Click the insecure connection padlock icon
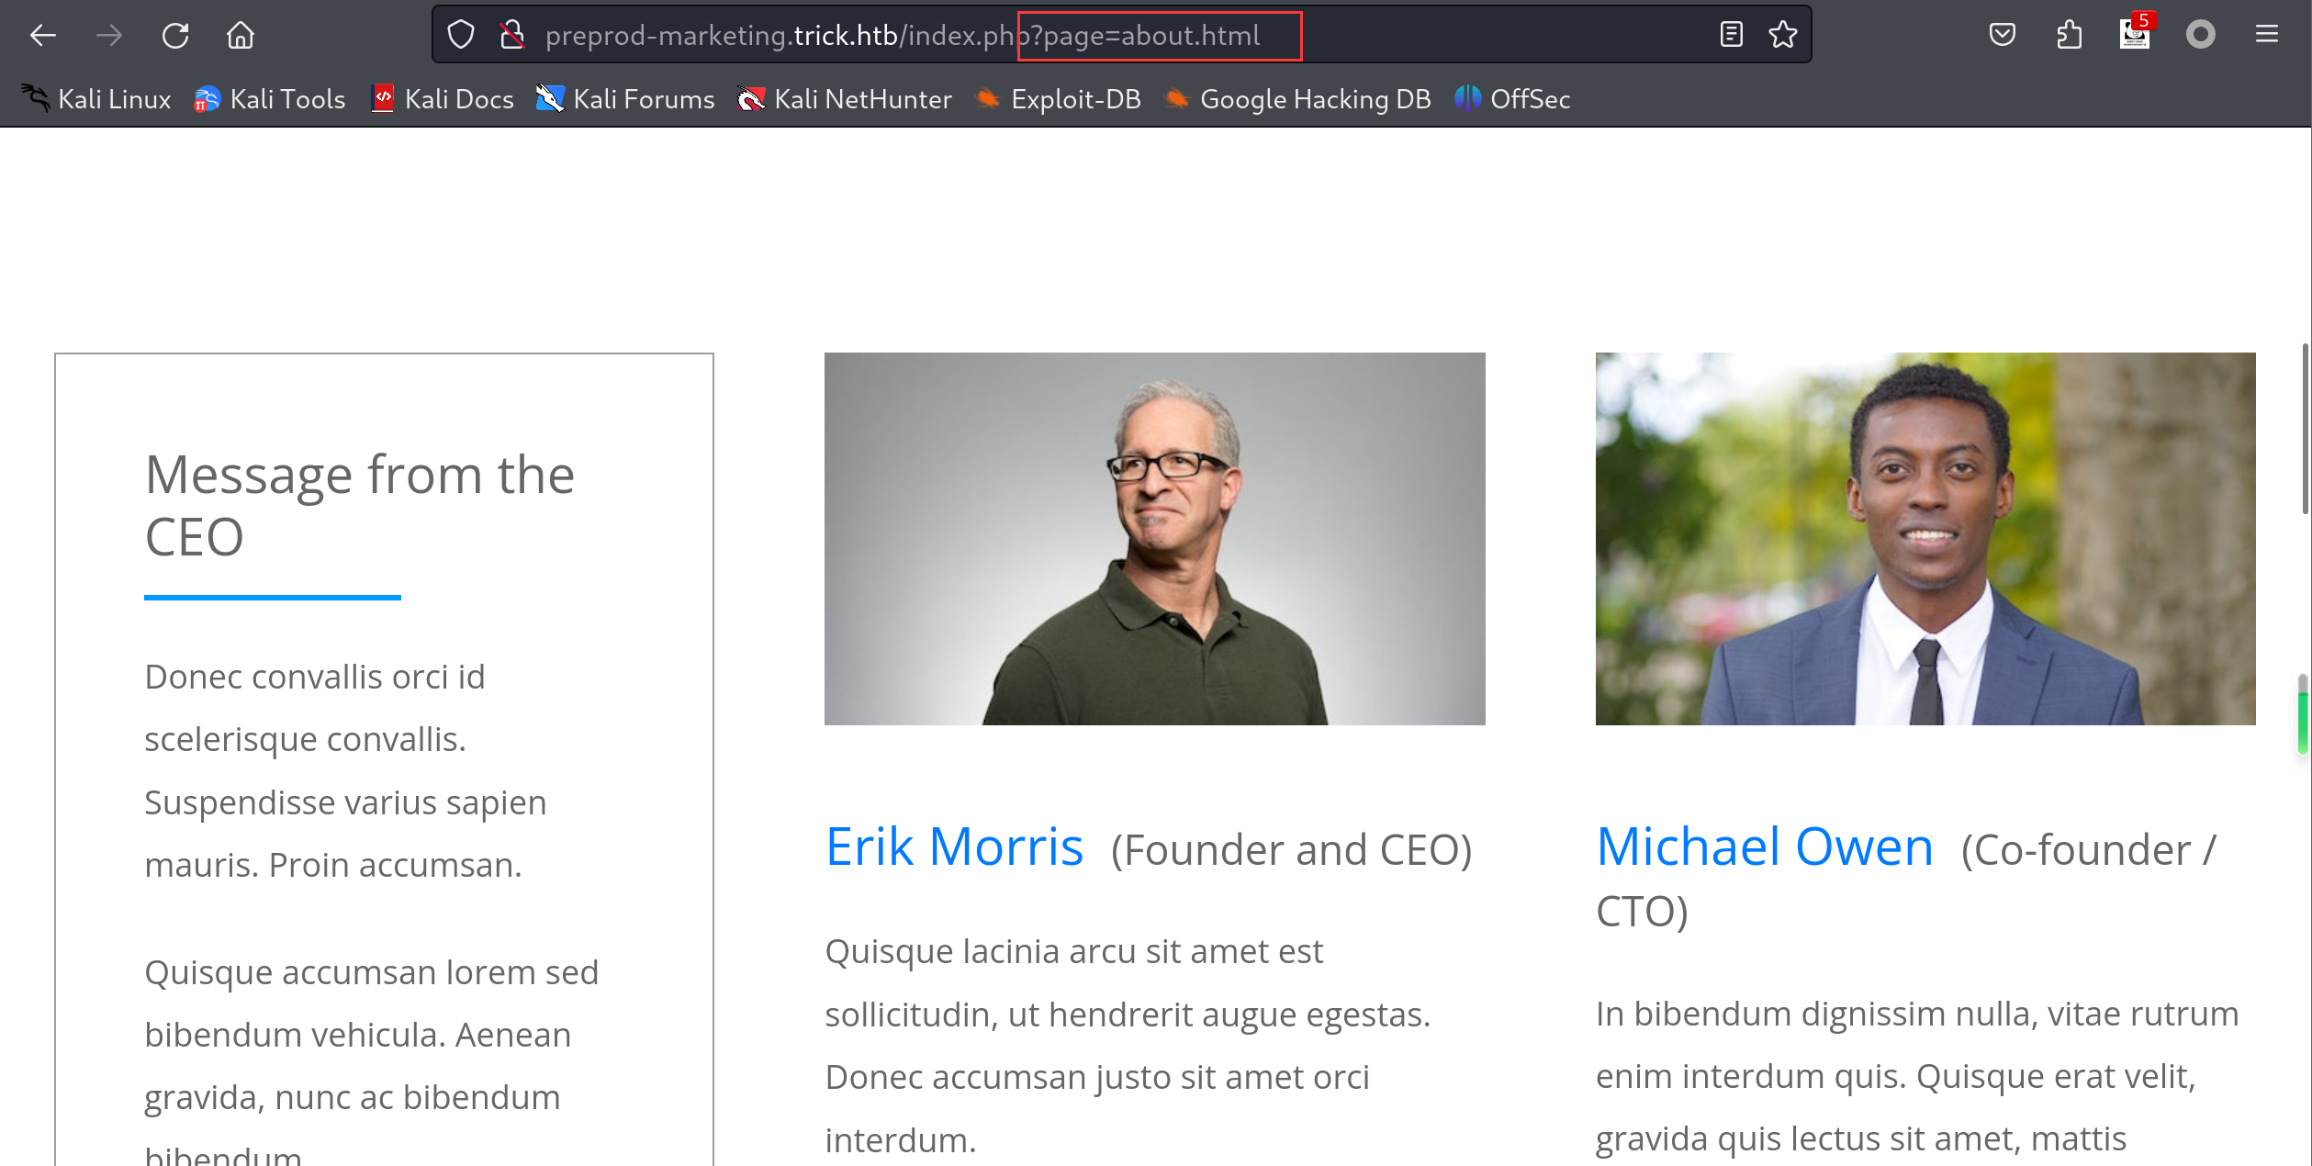The image size is (2312, 1166). [x=511, y=36]
